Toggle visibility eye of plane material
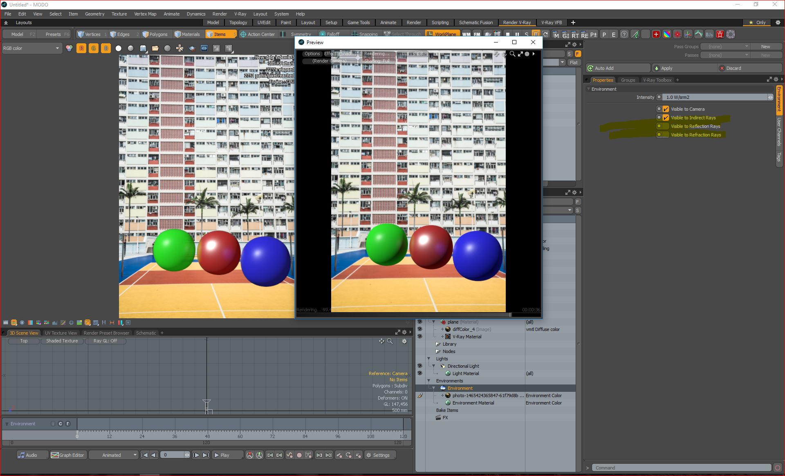The height and width of the screenshot is (476, 785). click(419, 322)
